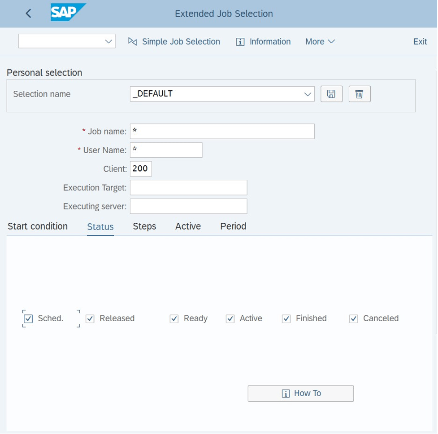Click the save selection (diskette) icon
438x434 pixels.
pos(331,93)
